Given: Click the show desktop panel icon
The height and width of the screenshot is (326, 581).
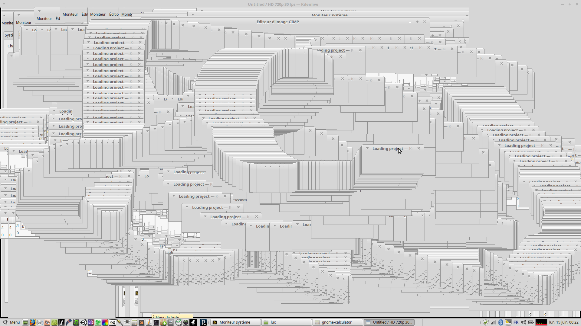Looking at the screenshot, I should click(x=25, y=322).
